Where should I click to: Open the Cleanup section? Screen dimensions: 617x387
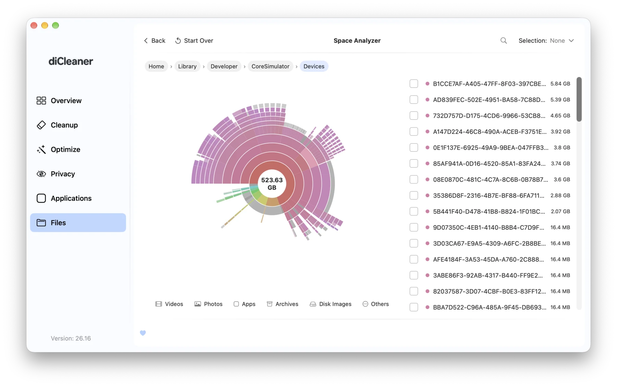[78, 125]
